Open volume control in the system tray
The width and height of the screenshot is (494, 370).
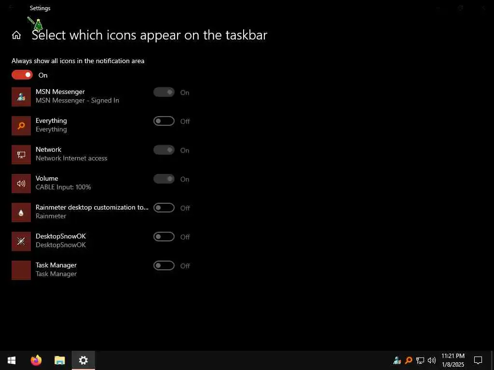432,360
